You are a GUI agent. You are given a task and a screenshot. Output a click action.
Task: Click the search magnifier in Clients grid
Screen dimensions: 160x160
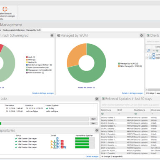tap(149, 51)
